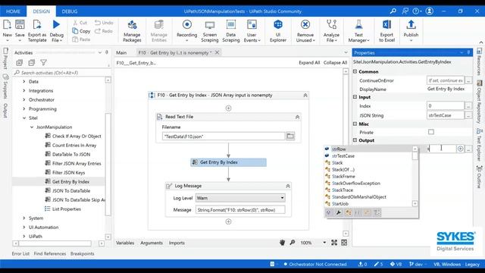Enable pan mode hand icon
This screenshot has width=485, height=273.
tap(282, 243)
